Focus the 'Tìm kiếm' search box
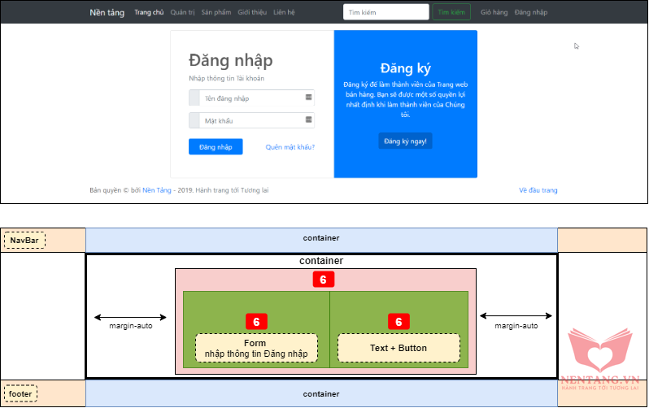 tap(385, 12)
